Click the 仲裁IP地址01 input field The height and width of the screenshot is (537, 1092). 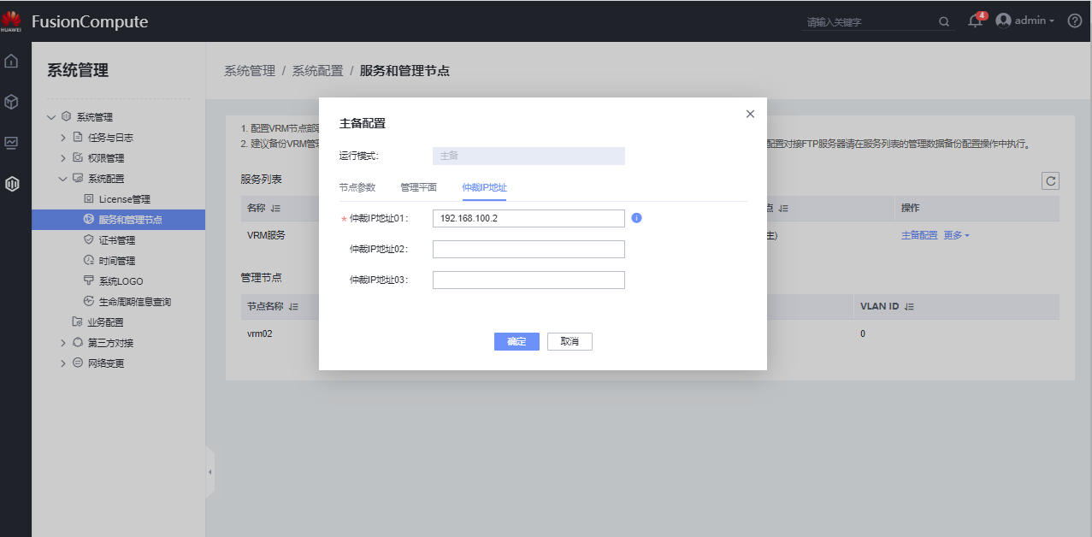click(528, 218)
